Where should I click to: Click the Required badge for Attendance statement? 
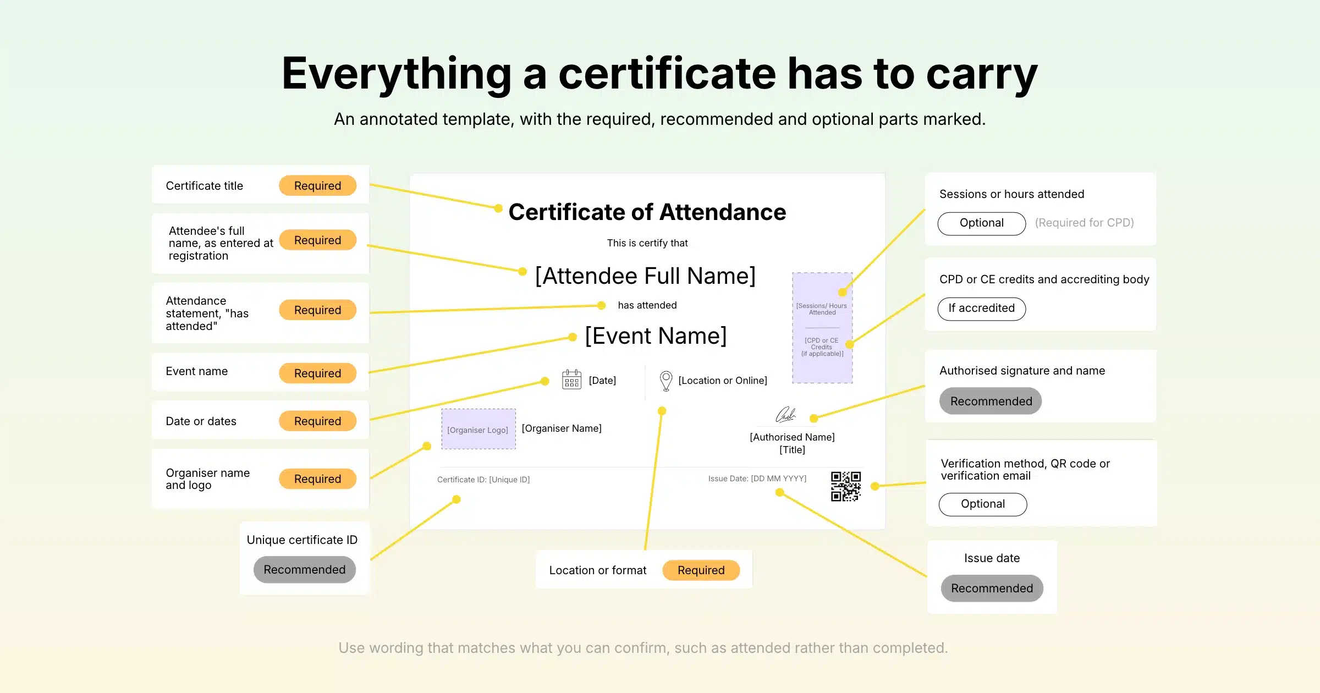pos(317,310)
